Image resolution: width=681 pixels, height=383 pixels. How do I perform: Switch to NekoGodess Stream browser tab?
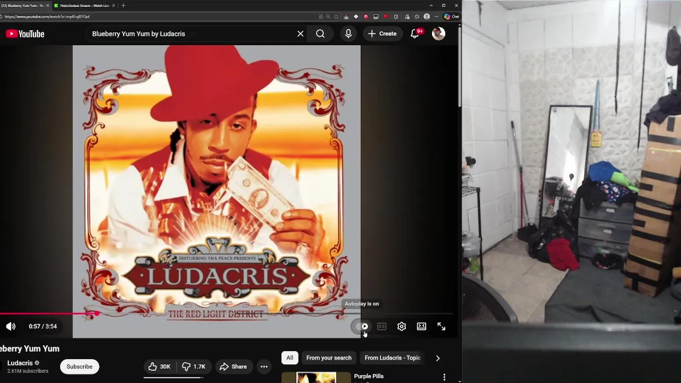(84, 5)
